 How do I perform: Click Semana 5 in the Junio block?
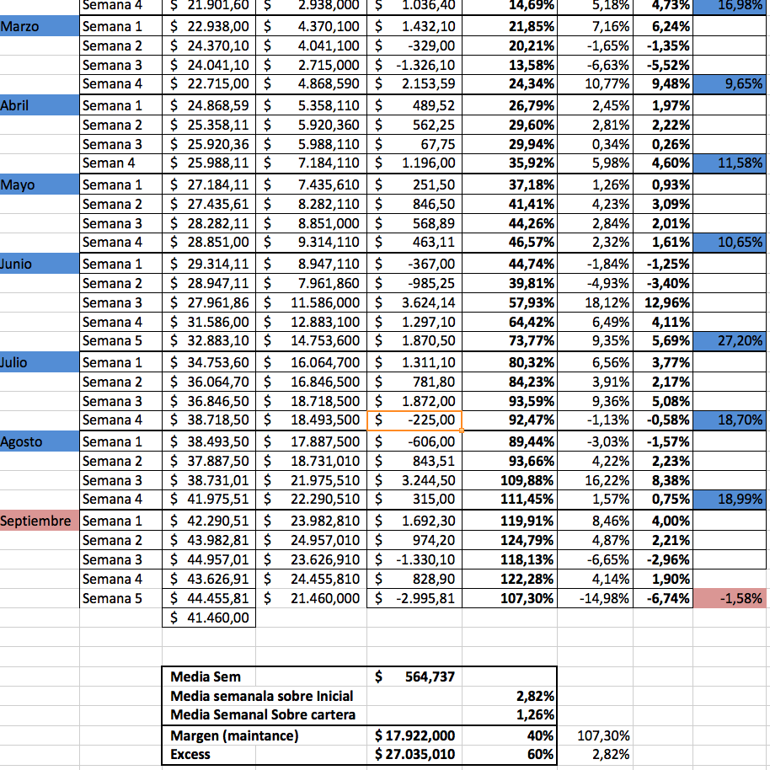[120, 341]
